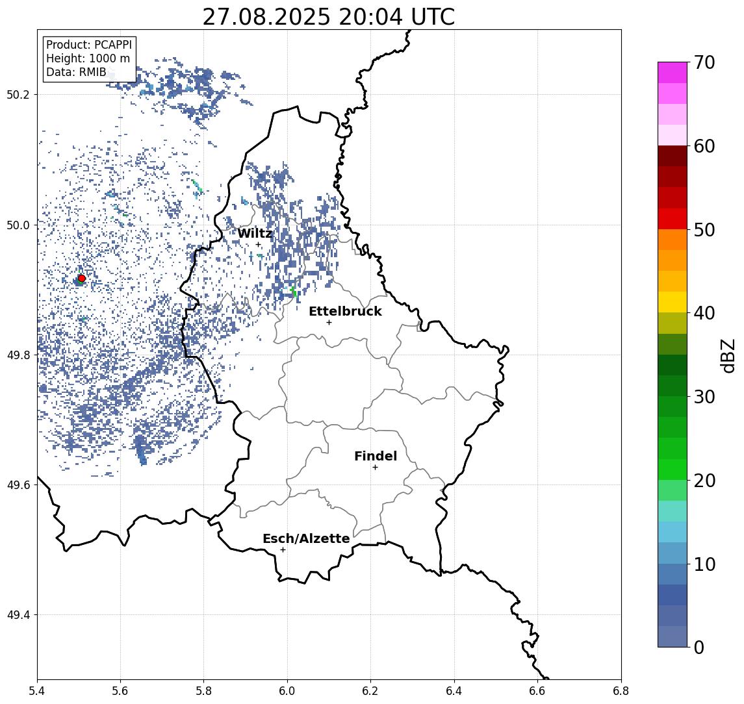The width and height of the screenshot is (744, 704).
Task: Click the red radar location marker
Action: pyautogui.click(x=82, y=279)
